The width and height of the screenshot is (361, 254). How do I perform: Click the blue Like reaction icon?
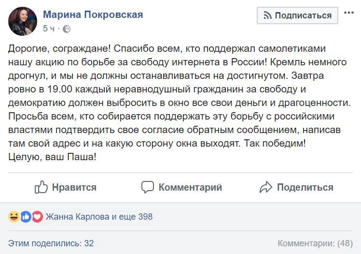click(26, 217)
